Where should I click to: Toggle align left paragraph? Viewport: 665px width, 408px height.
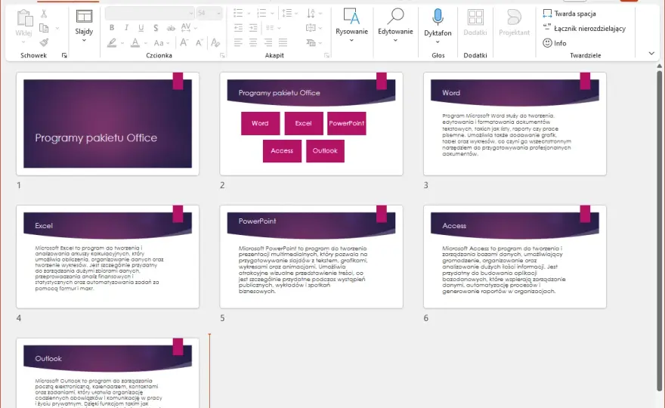[x=238, y=42]
